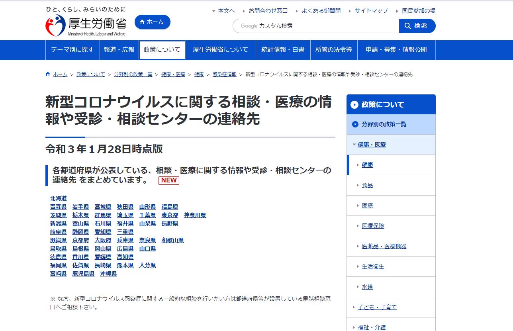
Task: Jump to 本文へ link
Action: click(x=226, y=11)
